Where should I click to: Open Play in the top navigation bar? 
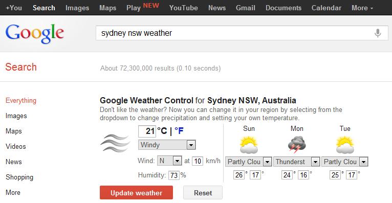pyautogui.click(x=134, y=8)
